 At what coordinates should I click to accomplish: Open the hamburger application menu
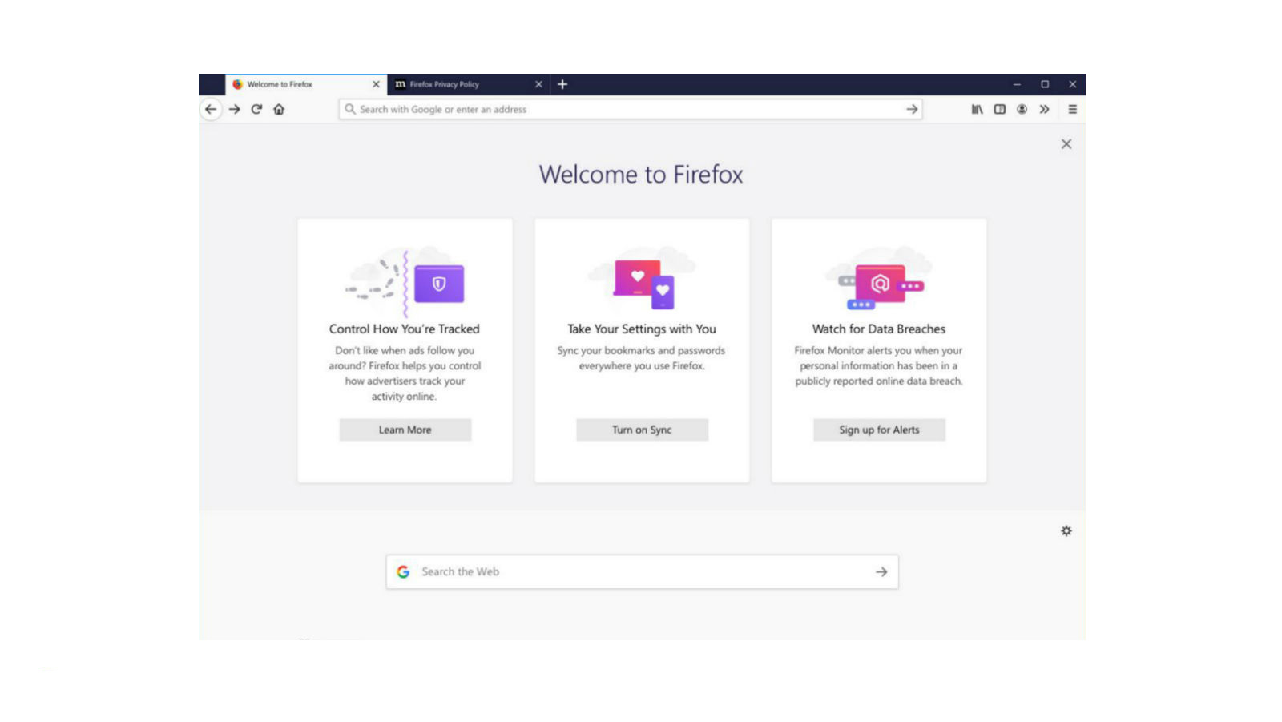click(1072, 110)
